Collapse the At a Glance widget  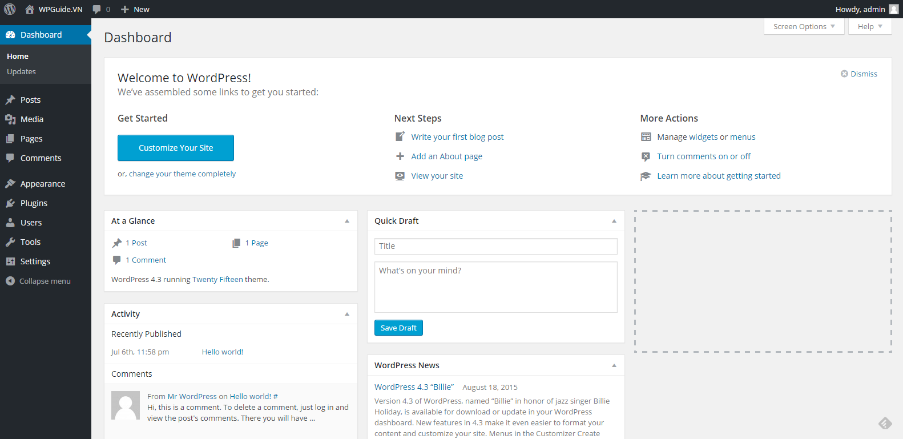[347, 221]
